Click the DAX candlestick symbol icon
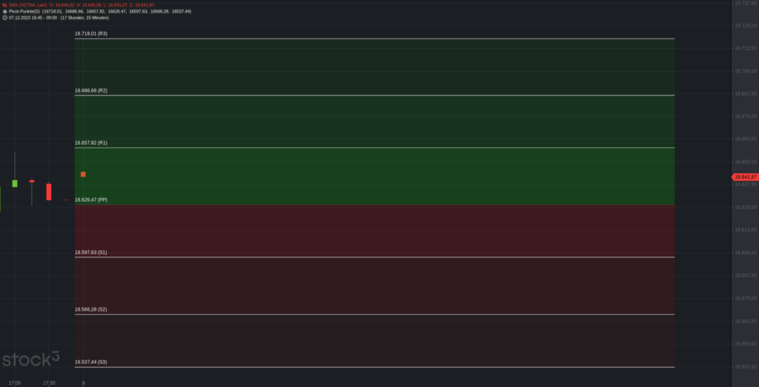759x387 pixels. click(4, 4)
